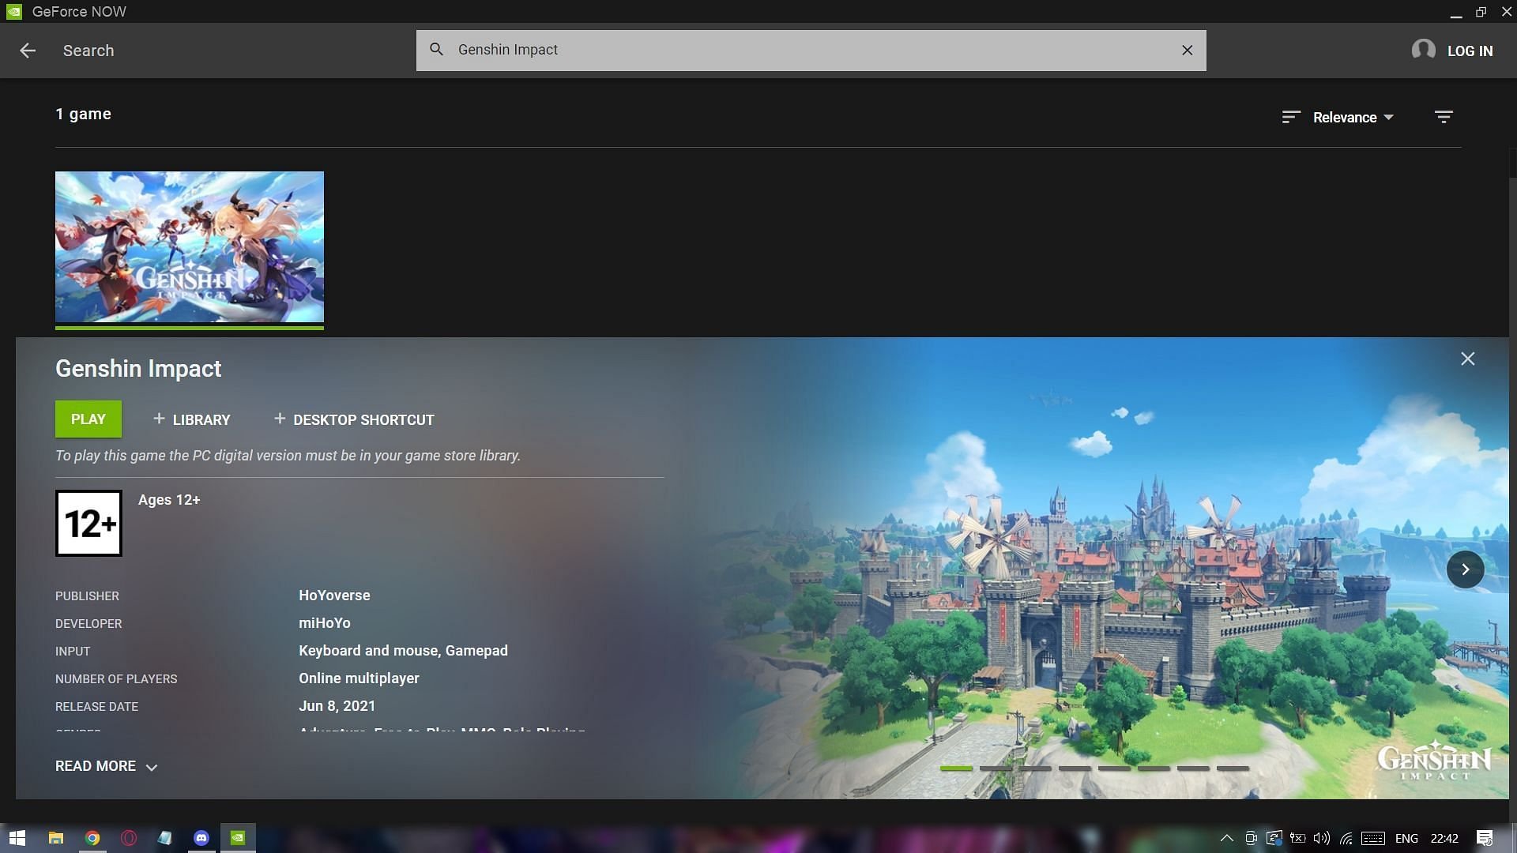1517x853 pixels.
Task: Click the next image chevron arrow
Action: point(1466,569)
